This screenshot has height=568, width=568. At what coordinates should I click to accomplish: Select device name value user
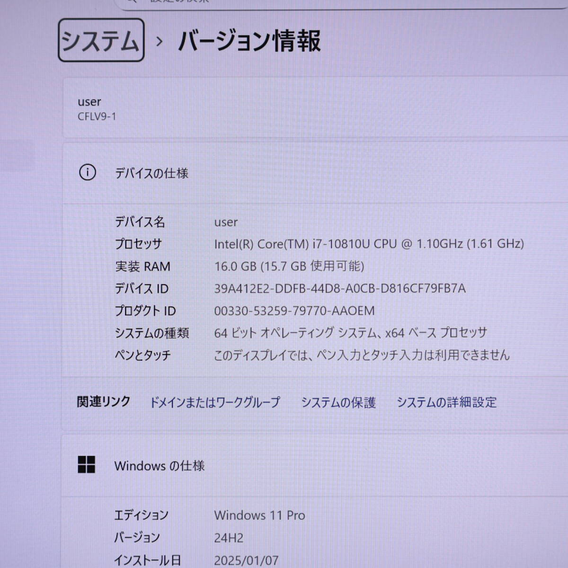click(226, 222)
